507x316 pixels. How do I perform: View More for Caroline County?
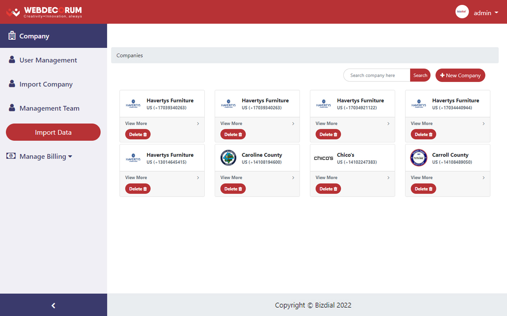click(231, 178)
